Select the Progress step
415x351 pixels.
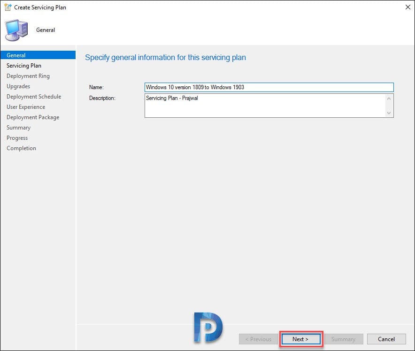(17, 138)
